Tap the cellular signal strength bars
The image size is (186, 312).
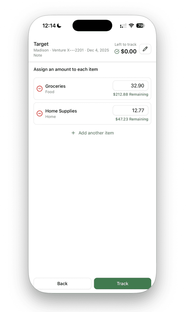coord(123,26)
